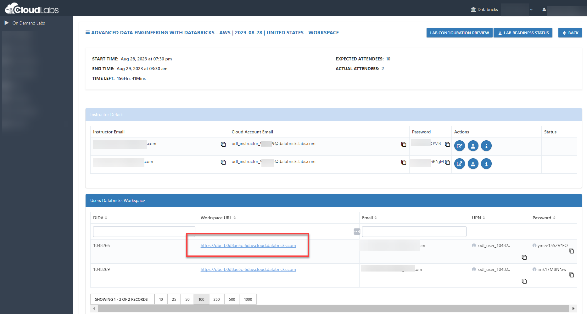Show 25 records per page
Viewport: 587px width, 314px height.
pos(174,299)
